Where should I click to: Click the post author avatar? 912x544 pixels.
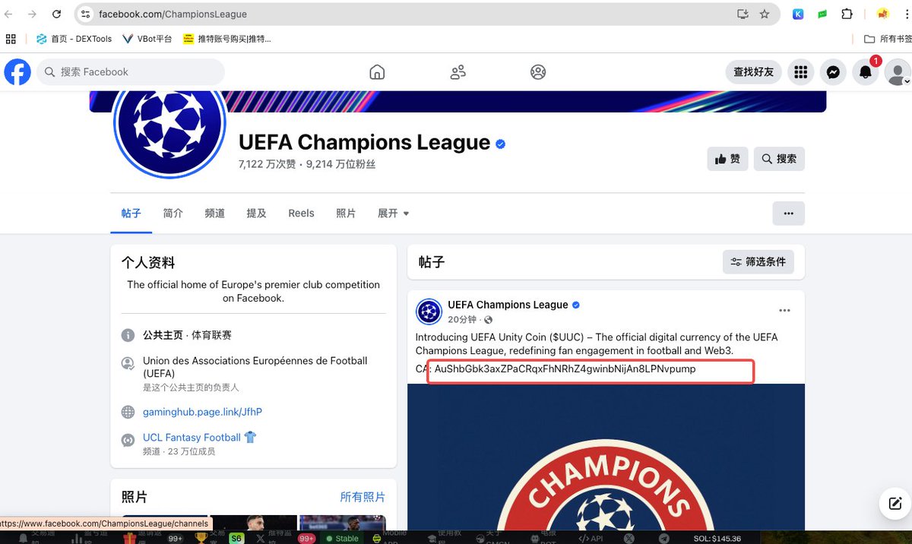coord(429,312)
